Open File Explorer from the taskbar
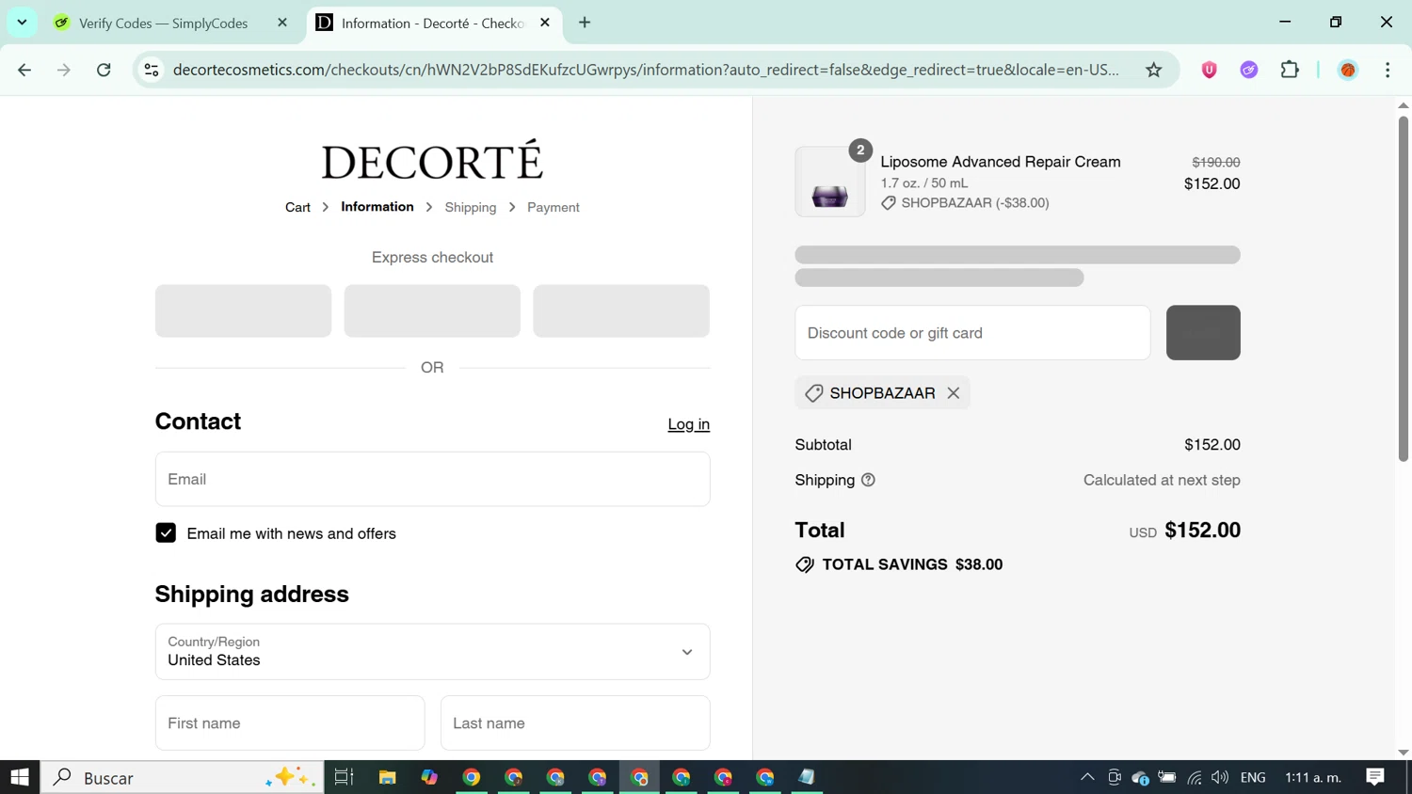1412x794 pixels. point(387,777)
